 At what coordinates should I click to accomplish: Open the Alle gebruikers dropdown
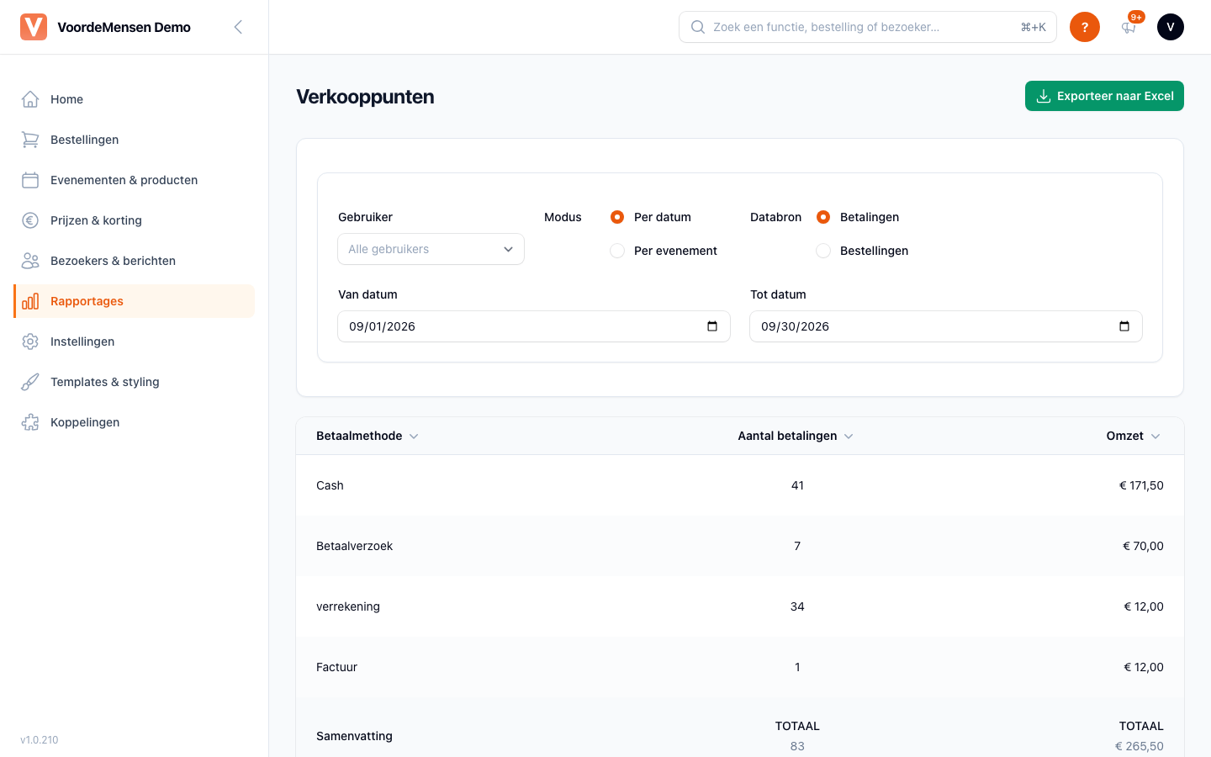click(x=431, y=249)
